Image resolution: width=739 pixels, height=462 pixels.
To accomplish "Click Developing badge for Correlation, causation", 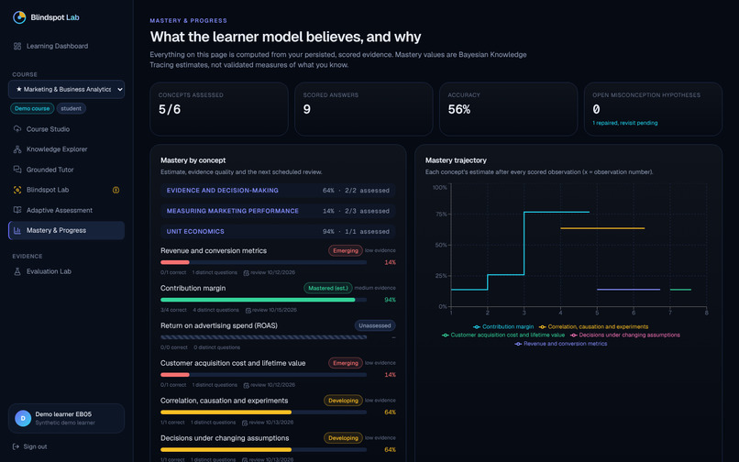I will click(343, 401).
